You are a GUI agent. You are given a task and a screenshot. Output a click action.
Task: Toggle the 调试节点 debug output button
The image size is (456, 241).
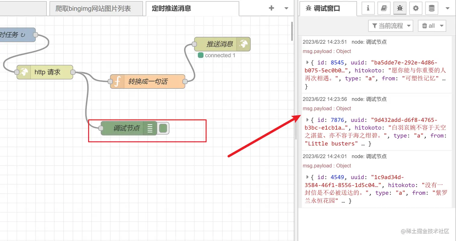(x=163, y=128)
